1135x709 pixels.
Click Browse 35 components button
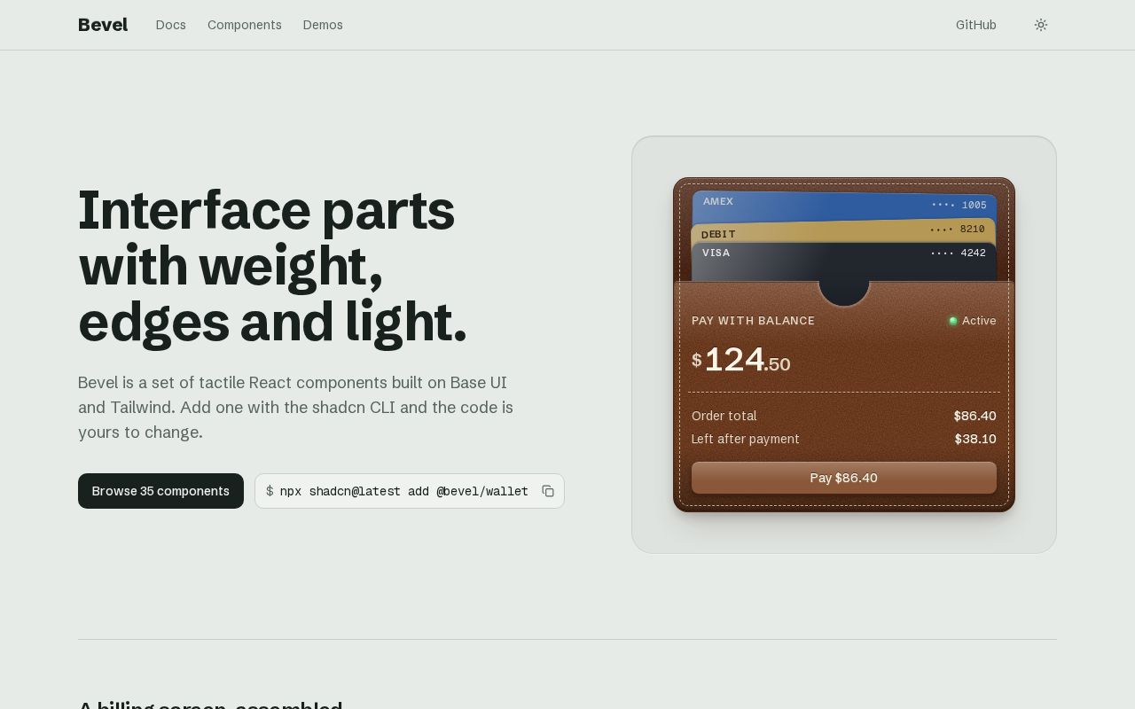point(160,491)
